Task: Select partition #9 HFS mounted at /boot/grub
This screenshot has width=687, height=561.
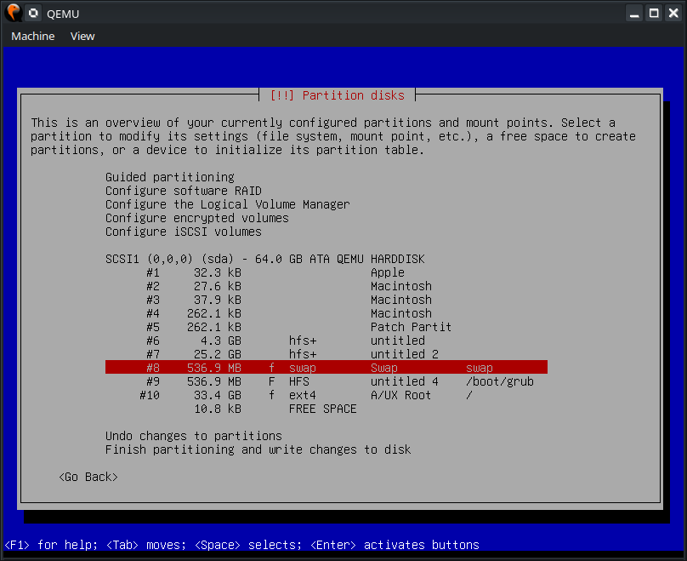Action: pyautogui.click(x=326, y=381)
